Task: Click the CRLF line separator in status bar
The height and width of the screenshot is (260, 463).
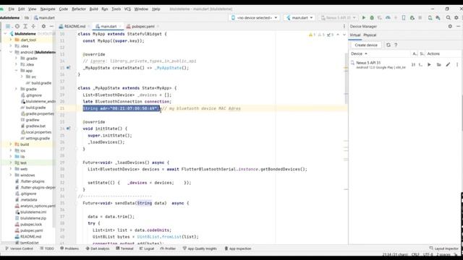Action: point(415,254)
